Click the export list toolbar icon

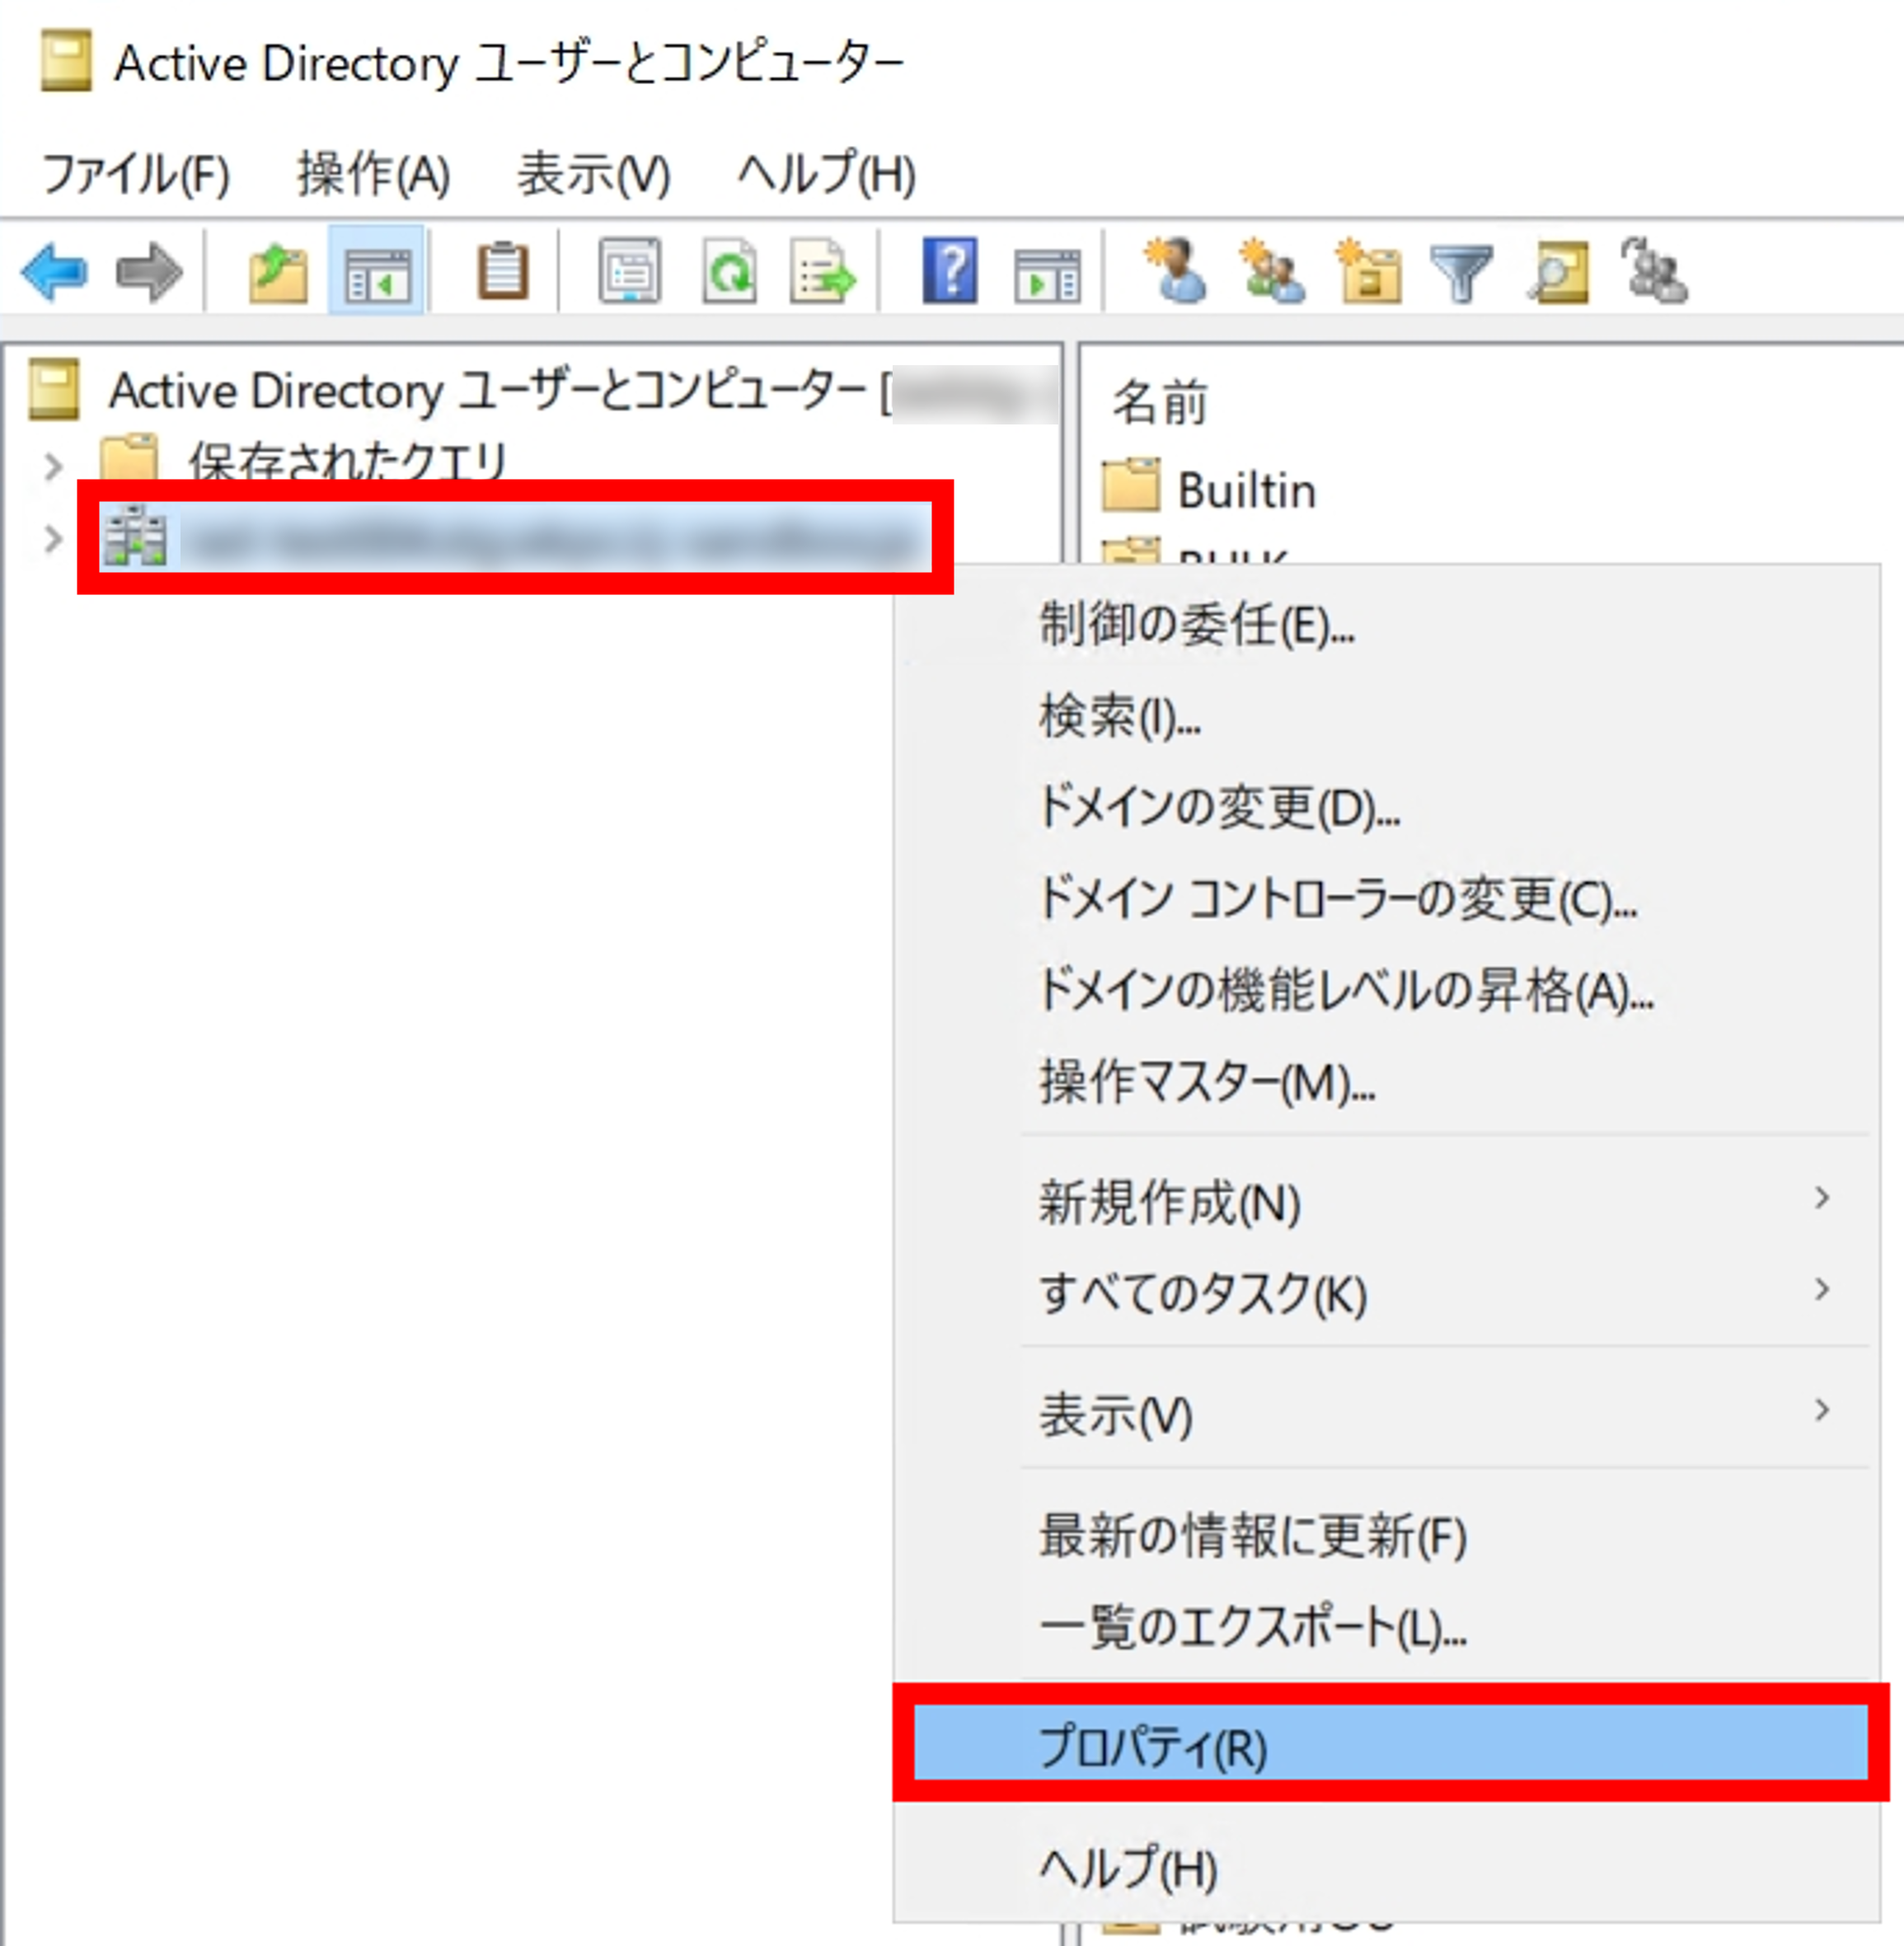pos(822,271)
